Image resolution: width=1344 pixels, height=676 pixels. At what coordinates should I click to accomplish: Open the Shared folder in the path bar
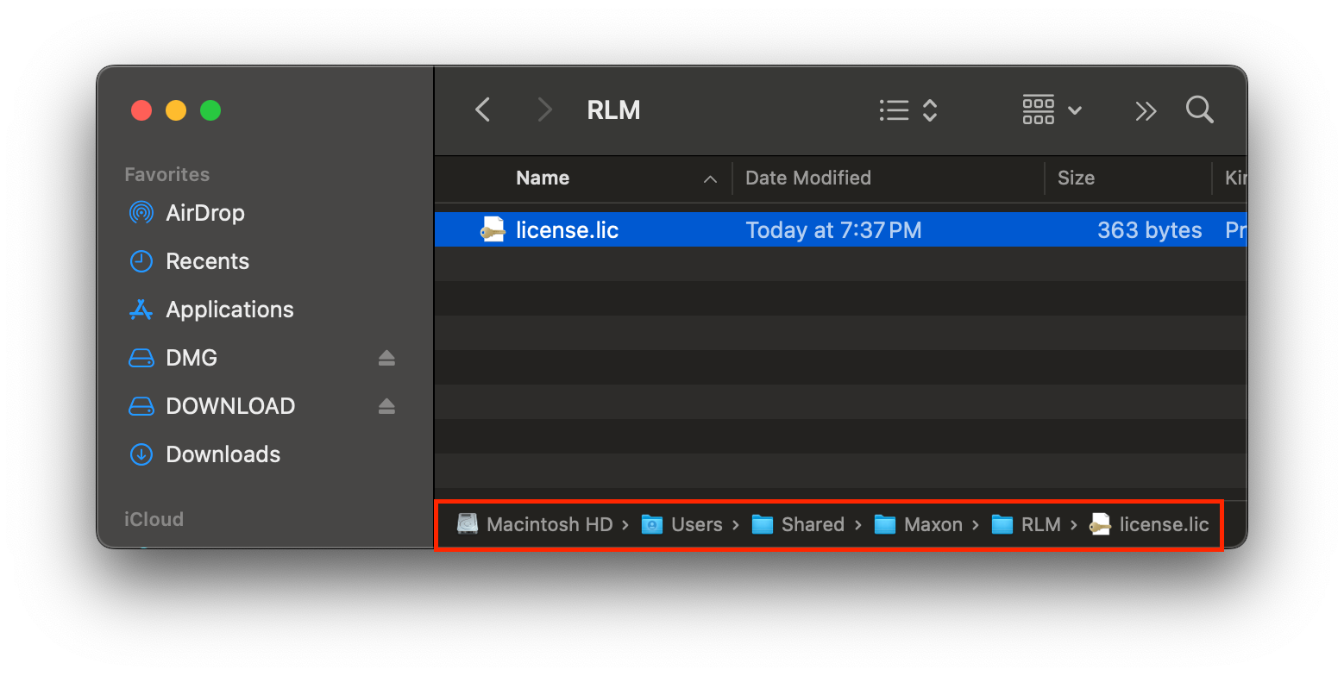tap(811, 523)
